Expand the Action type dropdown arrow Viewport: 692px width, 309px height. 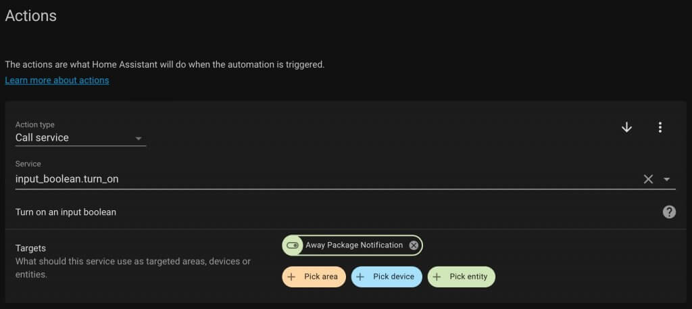pyautogui.click(x=138, y=139)
